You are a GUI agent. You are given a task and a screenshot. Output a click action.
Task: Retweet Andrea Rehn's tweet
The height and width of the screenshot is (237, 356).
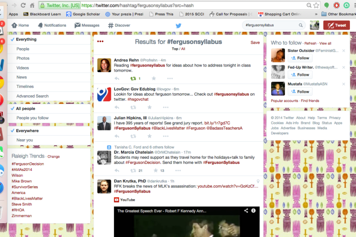tap(133, 78)
